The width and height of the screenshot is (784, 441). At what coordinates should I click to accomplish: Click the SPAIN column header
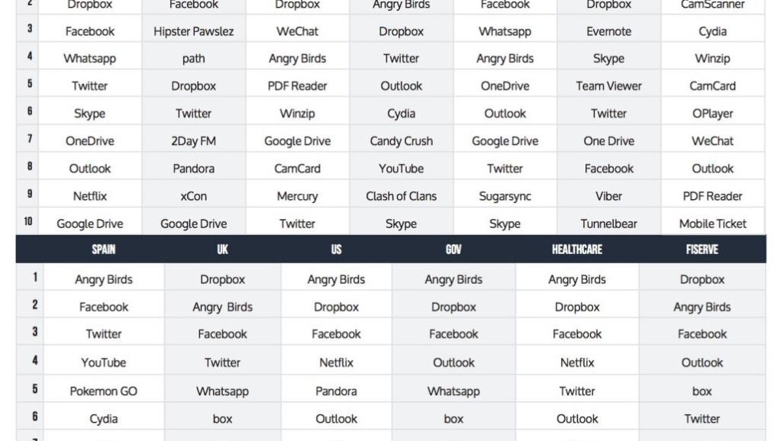(x=104, y=249)
